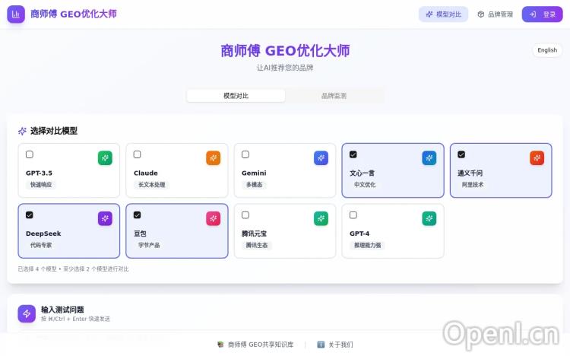
Task: Click the 快速响应 tag on GPT-3.5
Action: coord(41,185)
